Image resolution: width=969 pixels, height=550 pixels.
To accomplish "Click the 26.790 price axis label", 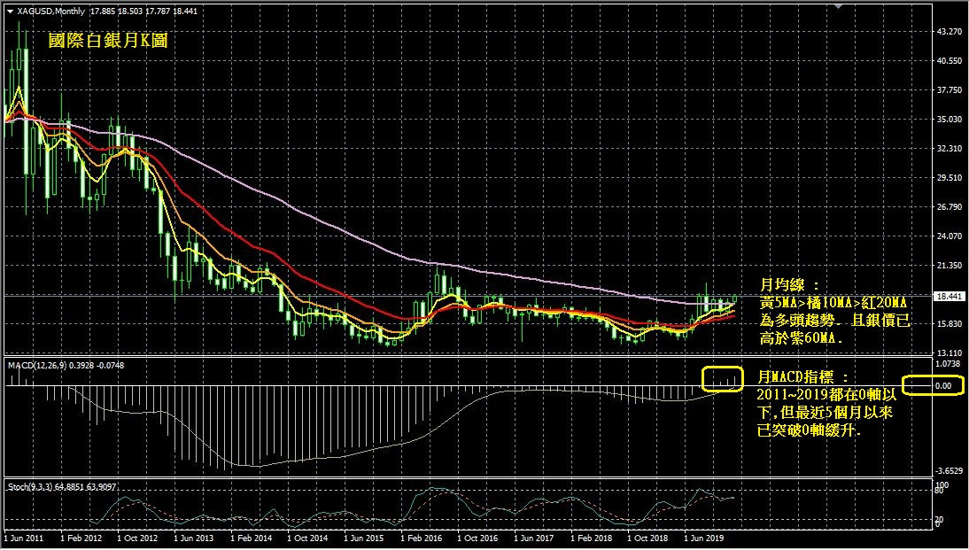I will point(950,207).
